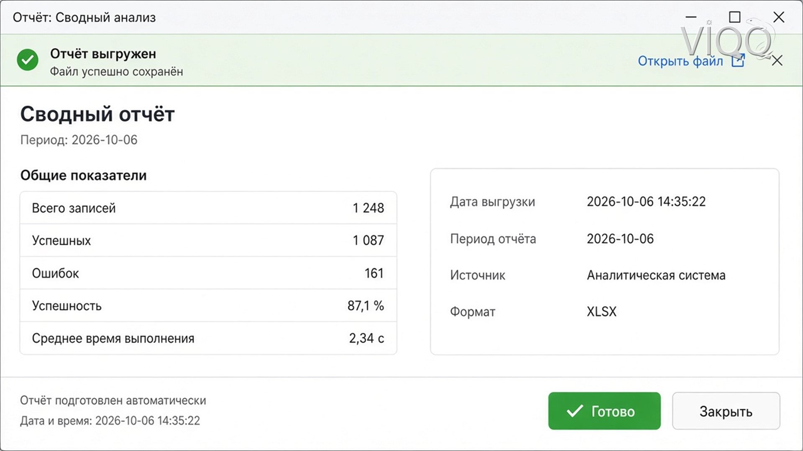The image size is (803, 451).
Task: Click the 2,34 с value
Action: [x=366, y=338]
